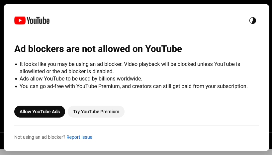Click the 'Not using an ad blocker?' text

(40, 137)
